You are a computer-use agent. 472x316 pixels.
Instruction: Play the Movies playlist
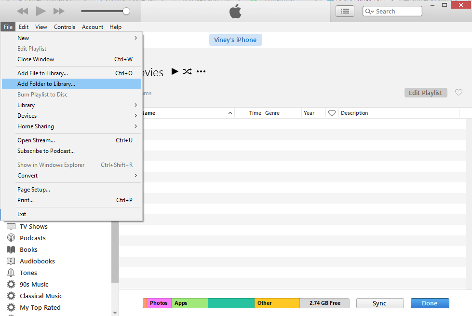pos(175,71)
